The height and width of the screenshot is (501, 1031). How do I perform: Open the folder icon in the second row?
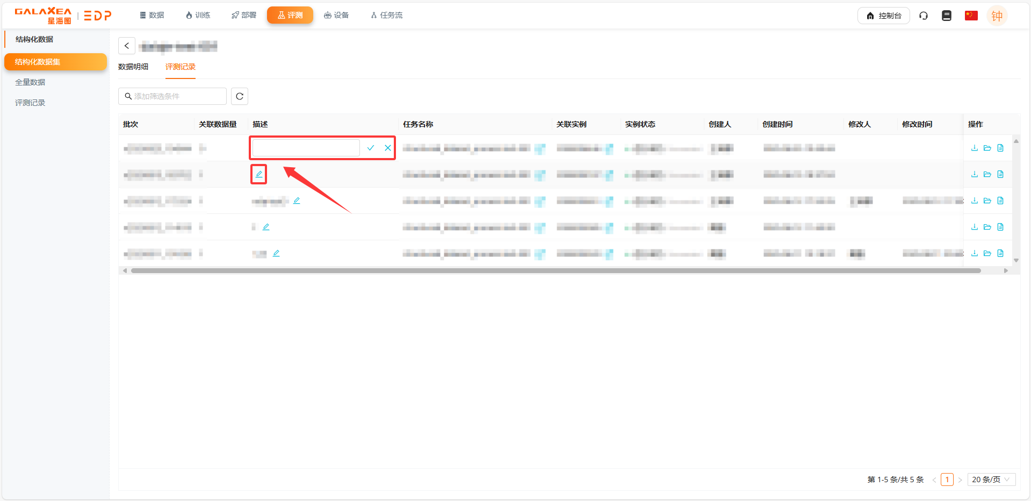click(987, 174)
